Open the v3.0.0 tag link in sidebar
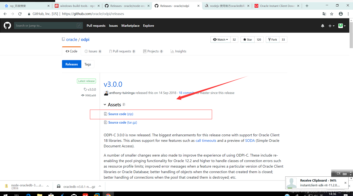Image resolution: width=353 pixels, height=196 pixels. coord(90,89)
